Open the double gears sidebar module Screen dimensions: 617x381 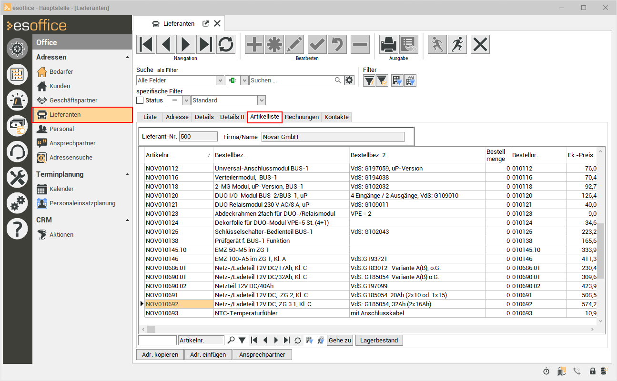(18, 203)
